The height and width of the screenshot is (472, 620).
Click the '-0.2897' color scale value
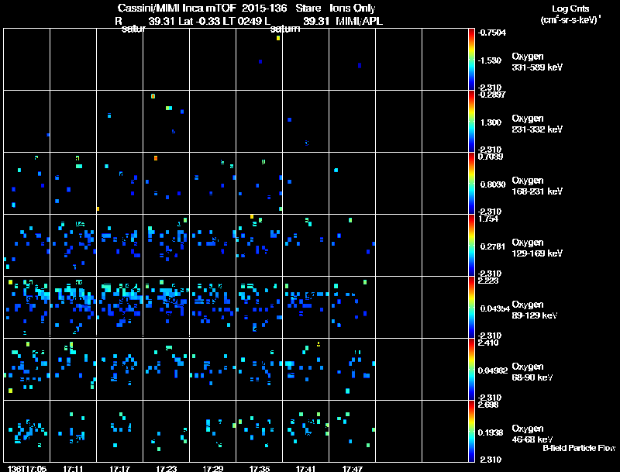491,95
